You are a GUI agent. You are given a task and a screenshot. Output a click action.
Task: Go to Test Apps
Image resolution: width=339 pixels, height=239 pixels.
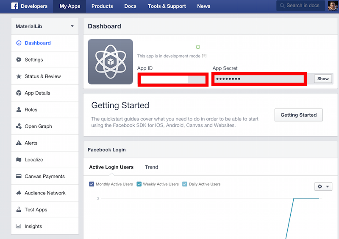click(45, 210)
